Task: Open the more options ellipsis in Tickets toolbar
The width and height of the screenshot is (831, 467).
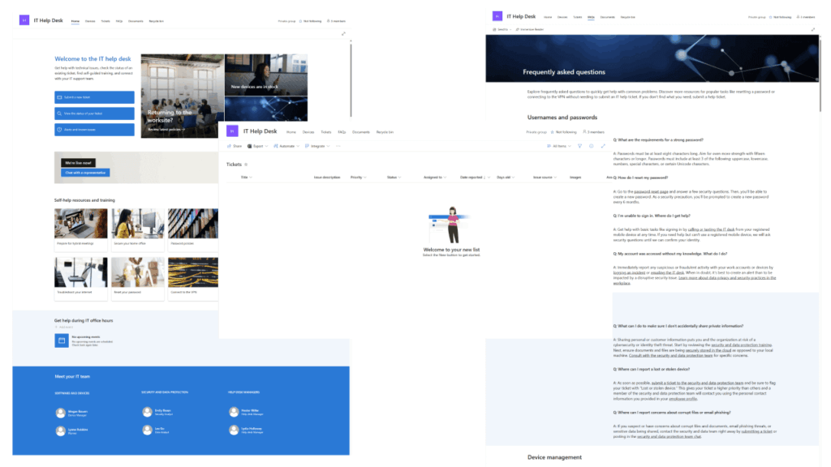Action: 338,146
